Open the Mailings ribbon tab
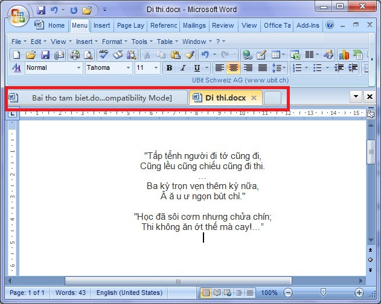 [x=194, y=25]
